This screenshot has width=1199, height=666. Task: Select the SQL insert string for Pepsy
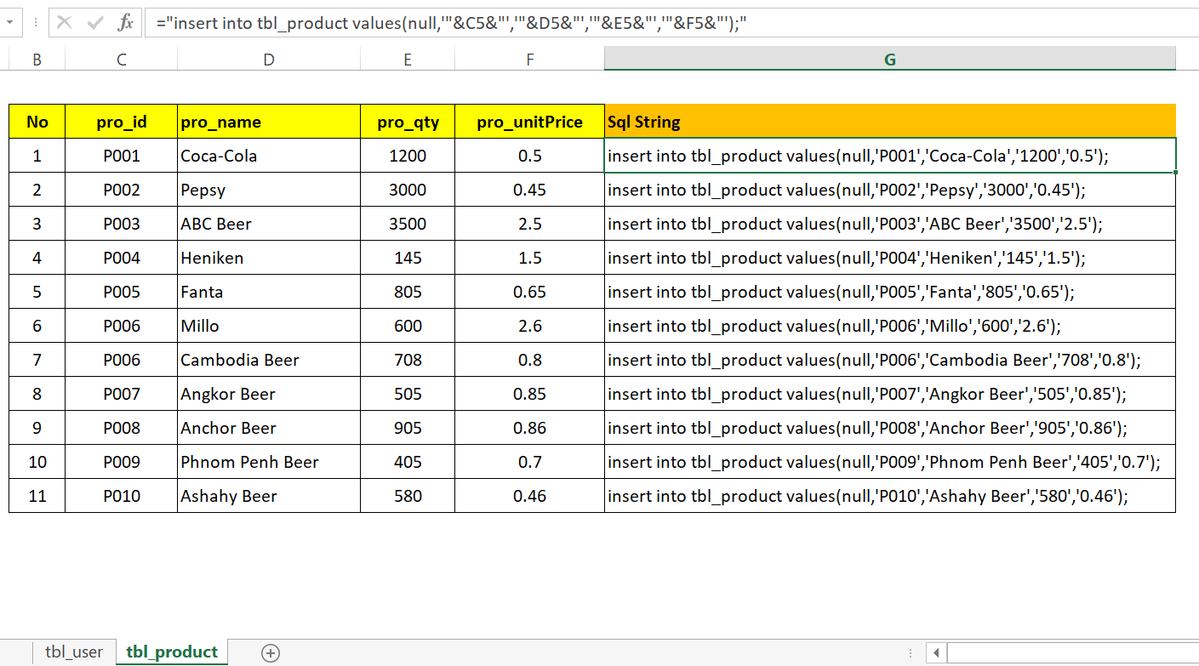click(x=890, y=190)
